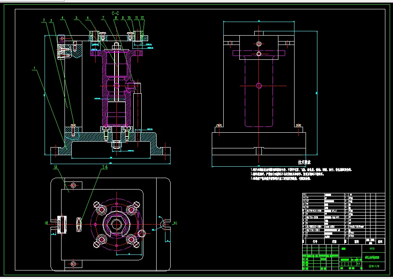Click part balloon number 3
This screenshot has width=393, height=279.
pos(51,20)
